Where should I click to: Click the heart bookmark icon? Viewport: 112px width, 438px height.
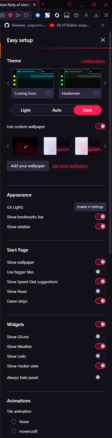point(26,15)
